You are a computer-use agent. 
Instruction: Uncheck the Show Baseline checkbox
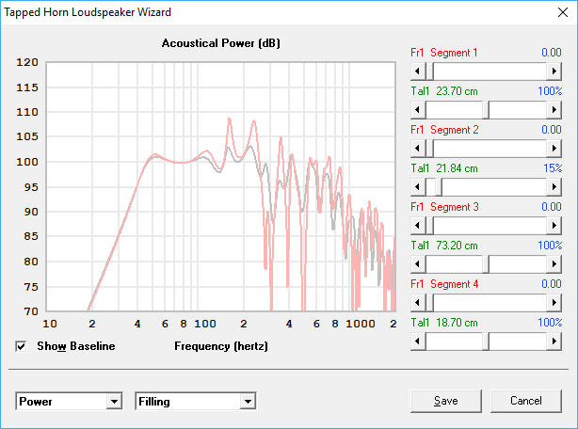(21, 346)
